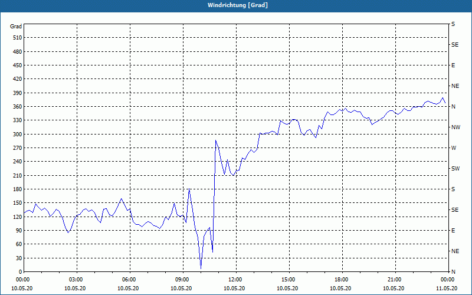Click 'NE' compass label between 420 and 390
Screen dimensions: 472x295
455,86
